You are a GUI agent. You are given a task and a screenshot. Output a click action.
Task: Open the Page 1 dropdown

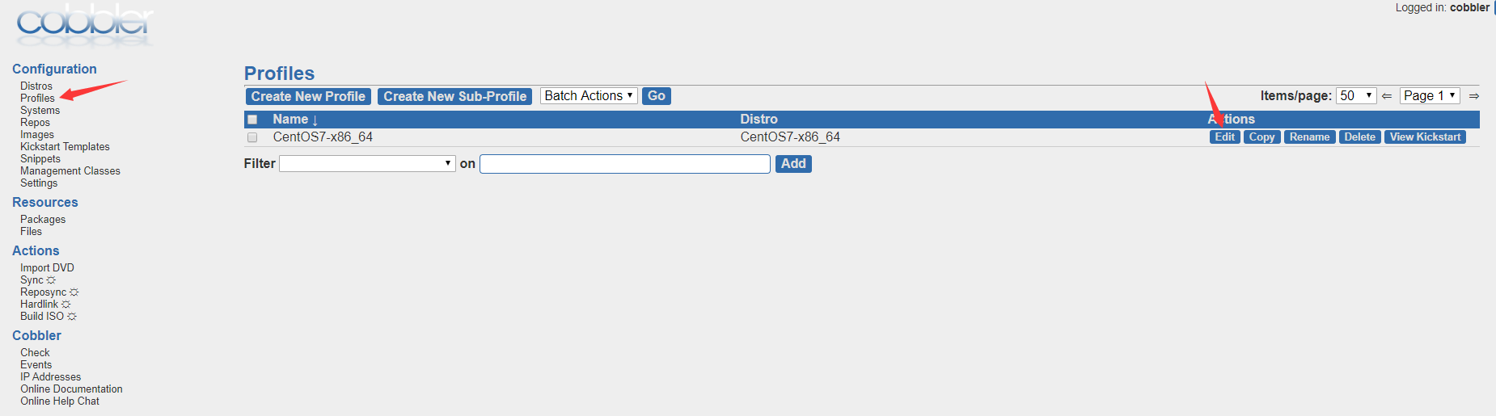(x=1430, y=96)
